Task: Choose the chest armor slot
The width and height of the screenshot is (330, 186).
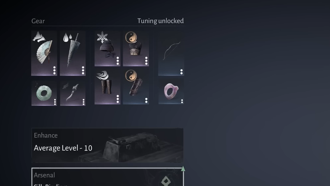Action: (136, 48)
